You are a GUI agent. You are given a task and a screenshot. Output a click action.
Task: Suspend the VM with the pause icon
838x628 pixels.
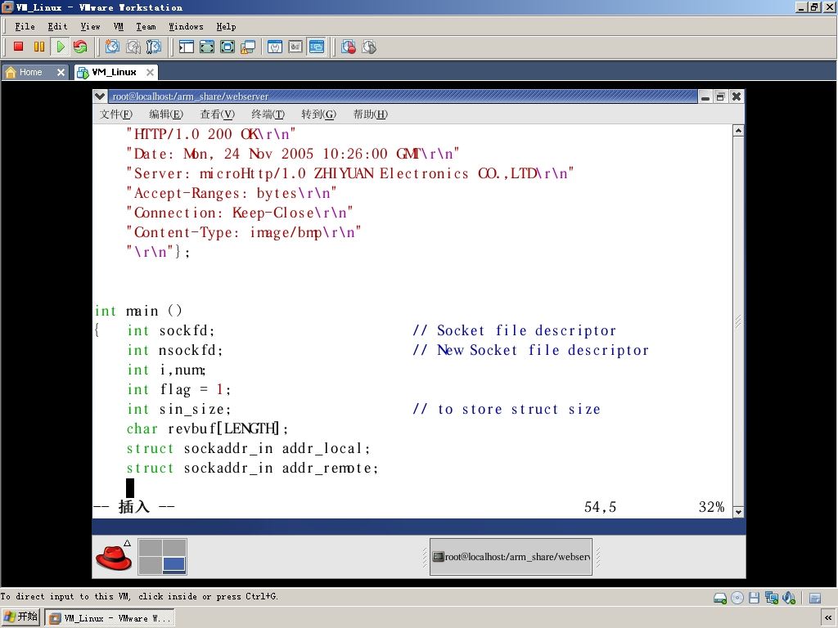[39, 47]
